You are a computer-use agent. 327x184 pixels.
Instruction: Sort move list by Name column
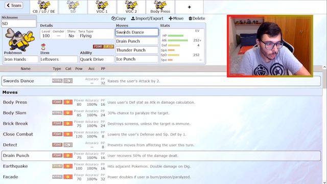(x=26, y=68)
